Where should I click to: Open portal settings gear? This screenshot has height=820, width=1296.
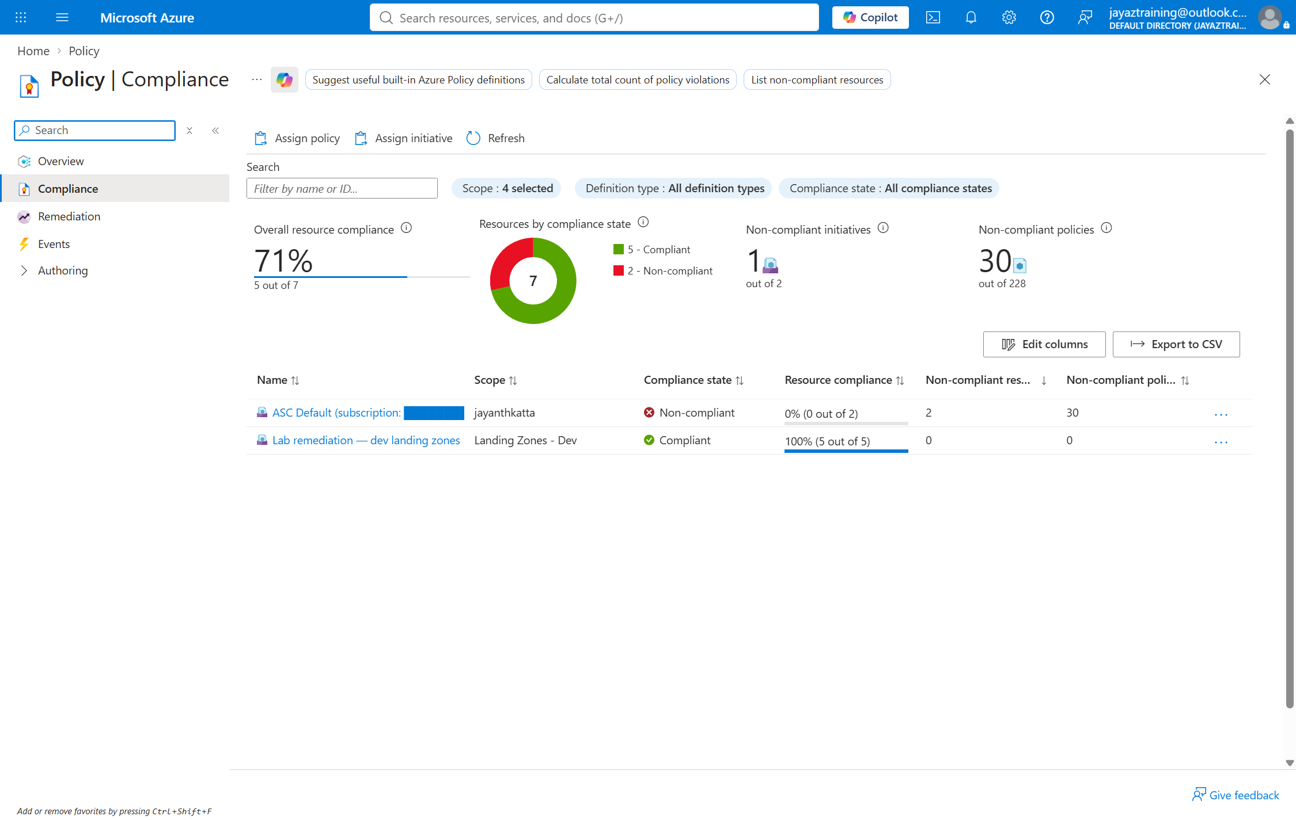pos(1009,17)
